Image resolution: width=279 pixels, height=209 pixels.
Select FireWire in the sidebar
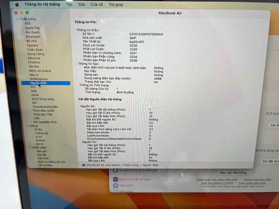[34, 62]
